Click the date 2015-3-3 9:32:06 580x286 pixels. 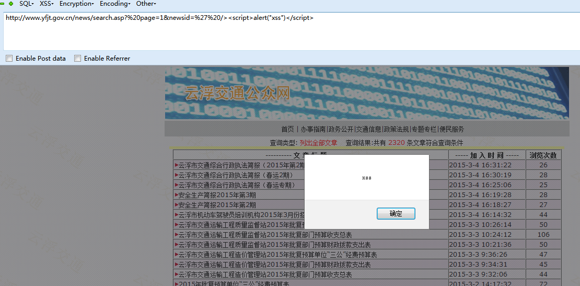pos(478,275)
